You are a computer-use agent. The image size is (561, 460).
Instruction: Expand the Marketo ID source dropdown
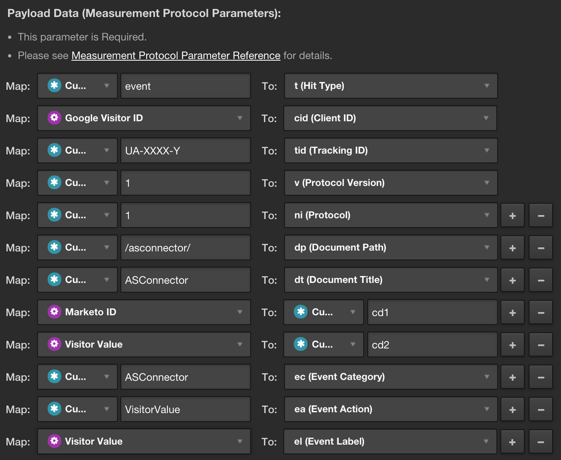144,312
